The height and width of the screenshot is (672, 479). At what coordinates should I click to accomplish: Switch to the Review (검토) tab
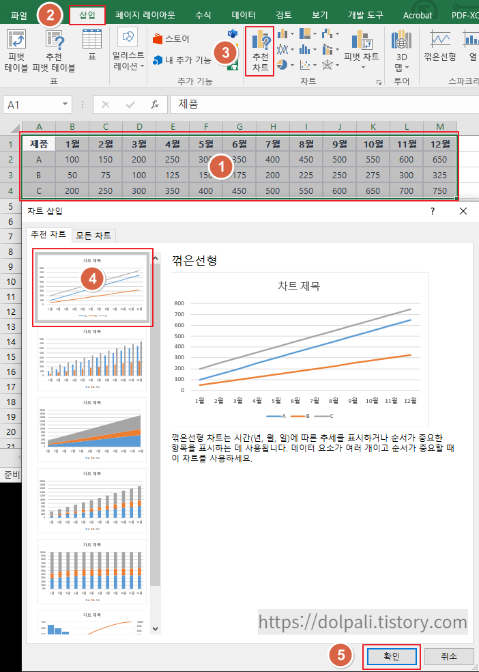pyautogui.click(x=284, y=16)
